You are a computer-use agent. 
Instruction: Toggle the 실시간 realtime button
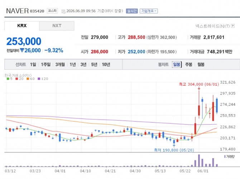point(132,11)
